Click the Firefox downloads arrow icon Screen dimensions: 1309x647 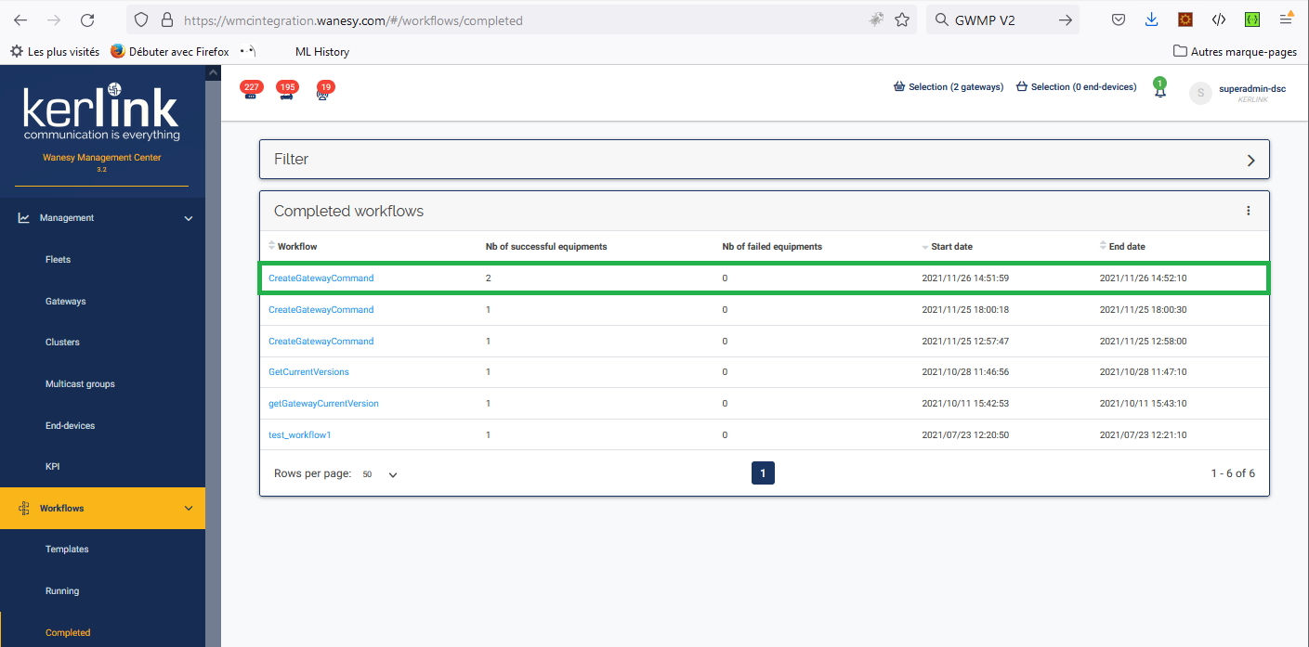pos(1152,19)
